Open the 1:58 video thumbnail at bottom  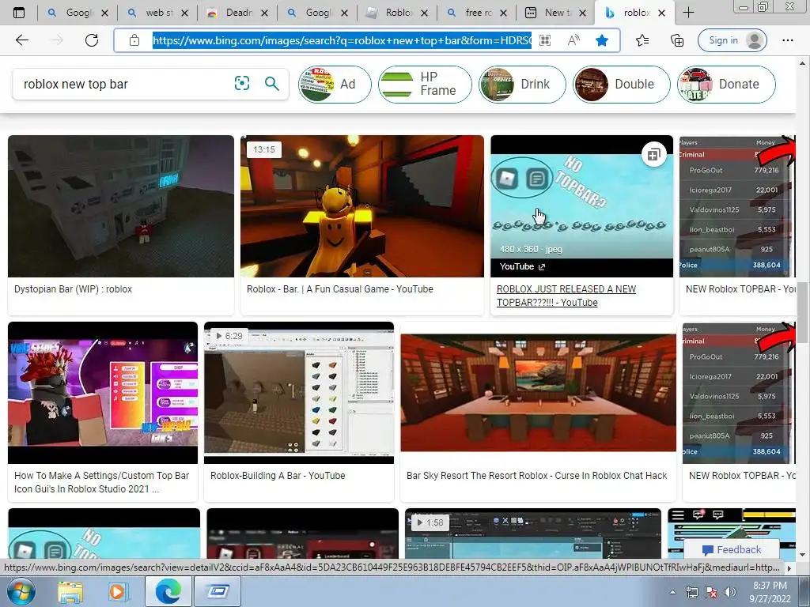click(x=532, y=533)
